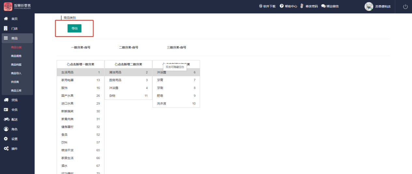Click 点击新增一级分类 header
Screen dimensions: 412x174
click(80, 64)
